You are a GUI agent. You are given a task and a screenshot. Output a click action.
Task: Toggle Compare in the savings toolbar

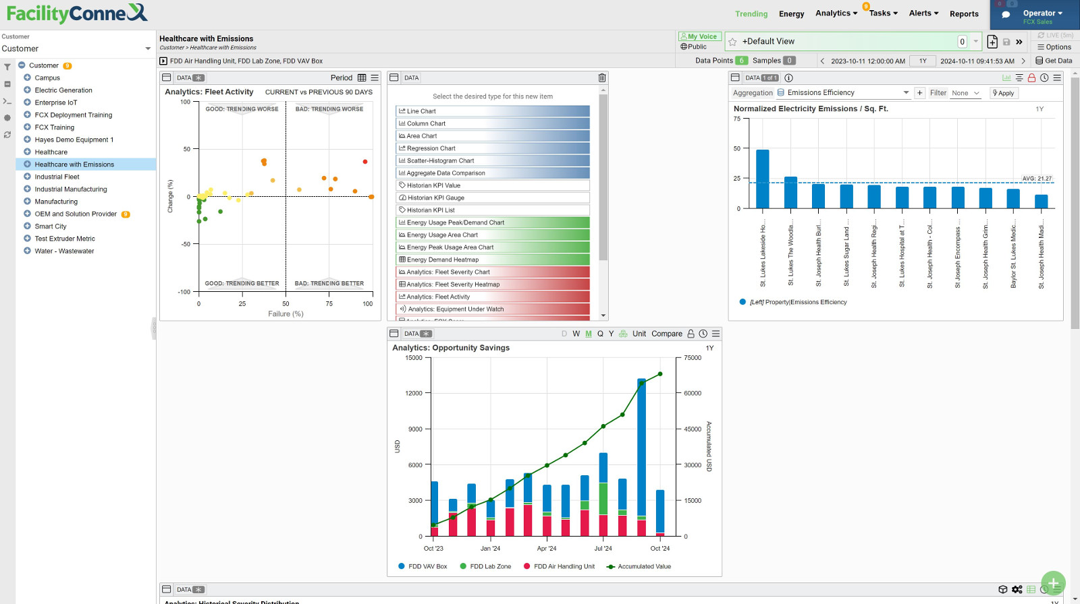[667, 334]
